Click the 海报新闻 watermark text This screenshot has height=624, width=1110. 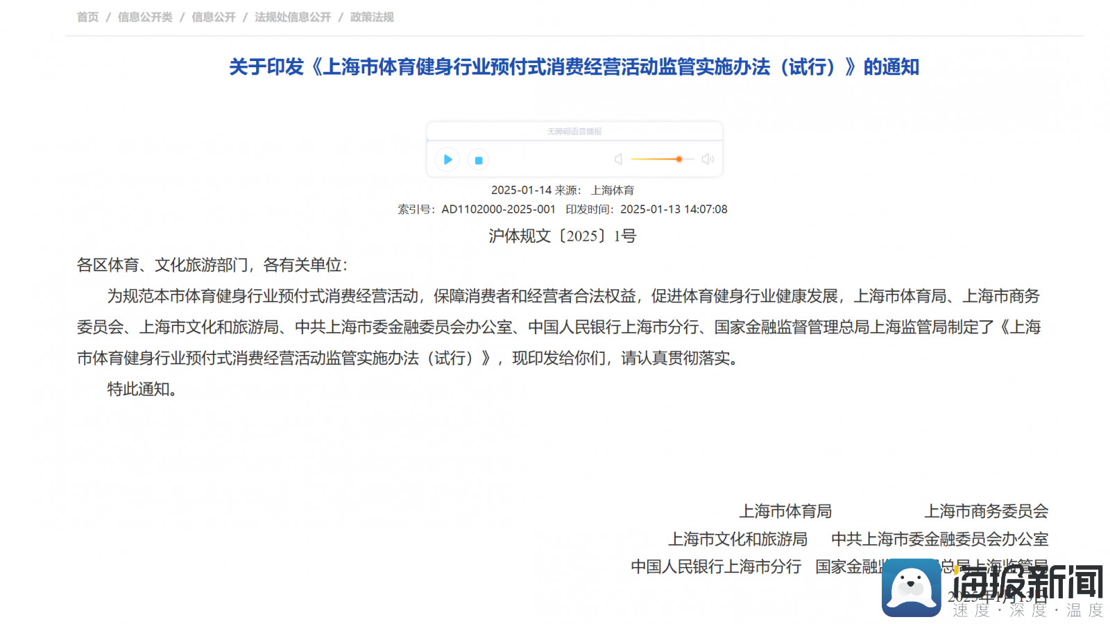coord(1027,582)
